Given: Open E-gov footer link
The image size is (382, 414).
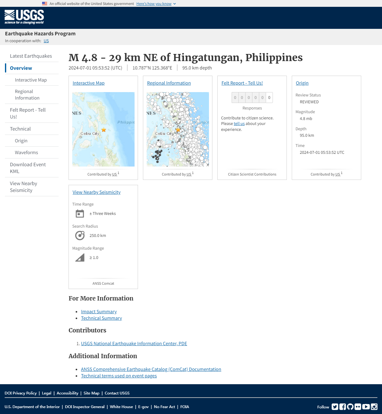Looking at the screenshot, I should tap(143, 407).
